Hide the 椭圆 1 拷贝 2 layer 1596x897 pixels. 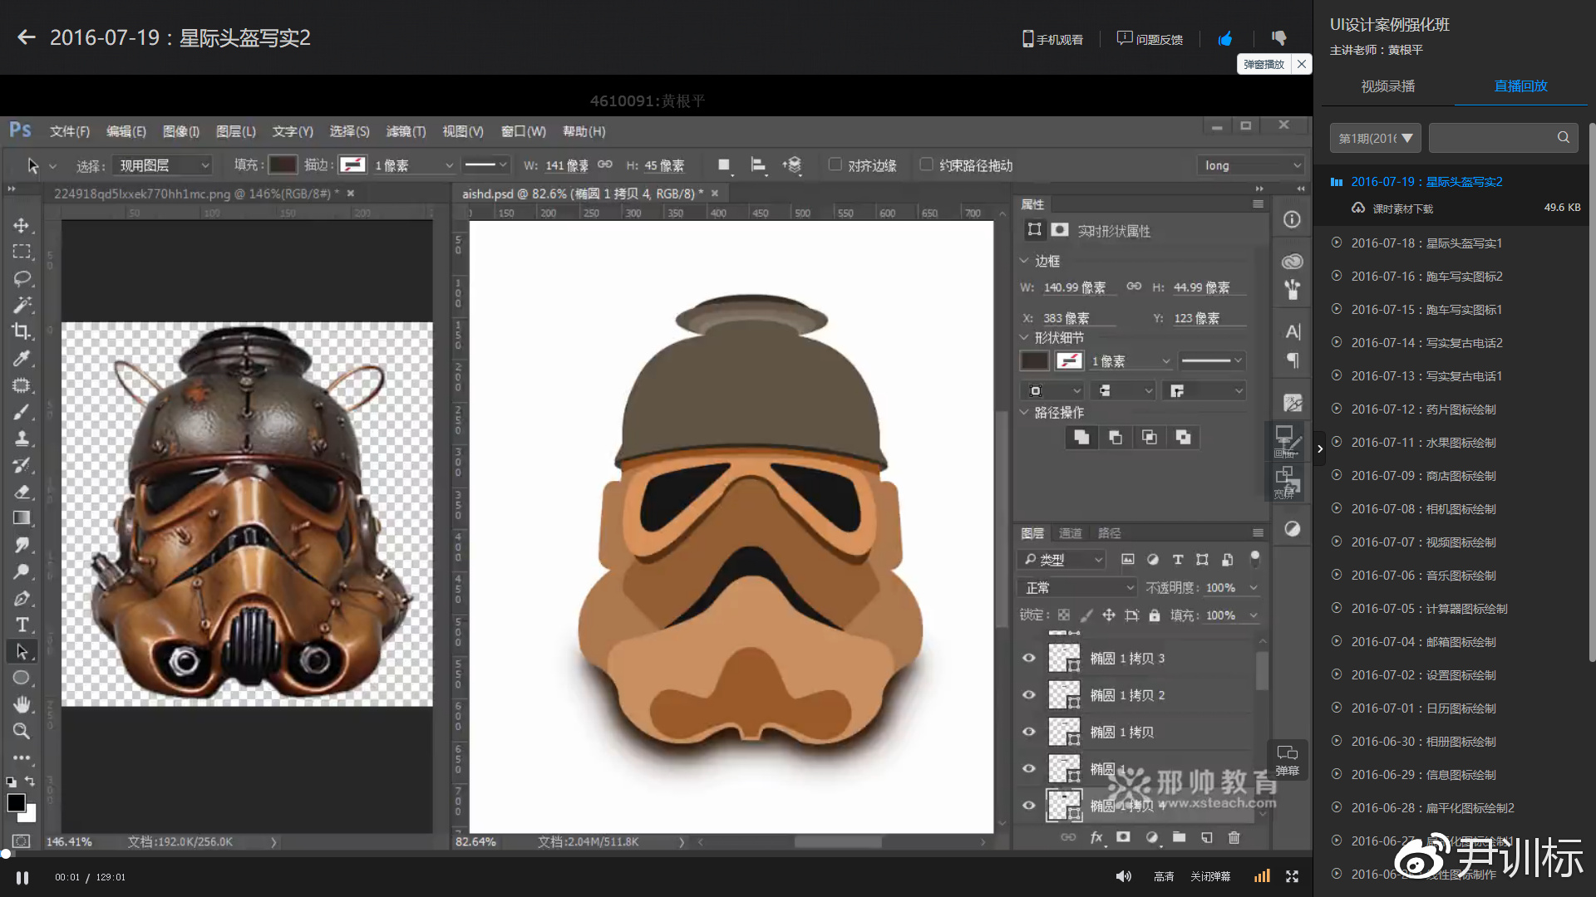coord(1028,695)
